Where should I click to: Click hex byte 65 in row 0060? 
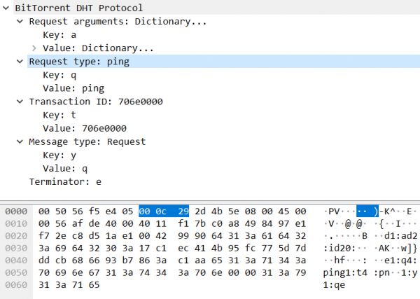point(94,285)
